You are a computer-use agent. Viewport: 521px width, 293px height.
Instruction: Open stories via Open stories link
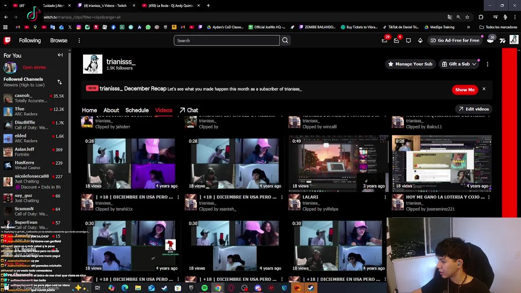click(x=34, y=67)
